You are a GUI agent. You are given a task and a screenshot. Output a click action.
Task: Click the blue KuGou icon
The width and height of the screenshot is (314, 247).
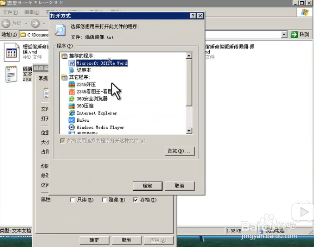72,120
